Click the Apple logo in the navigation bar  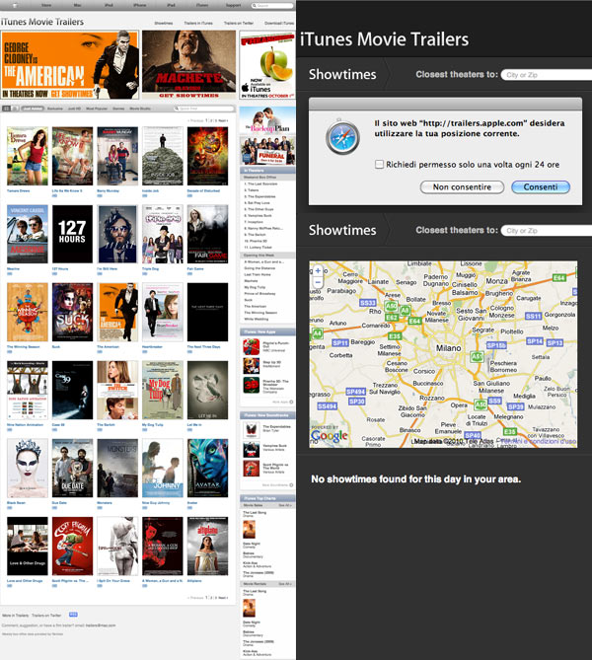pyautogui.click(x=17, y=5)
